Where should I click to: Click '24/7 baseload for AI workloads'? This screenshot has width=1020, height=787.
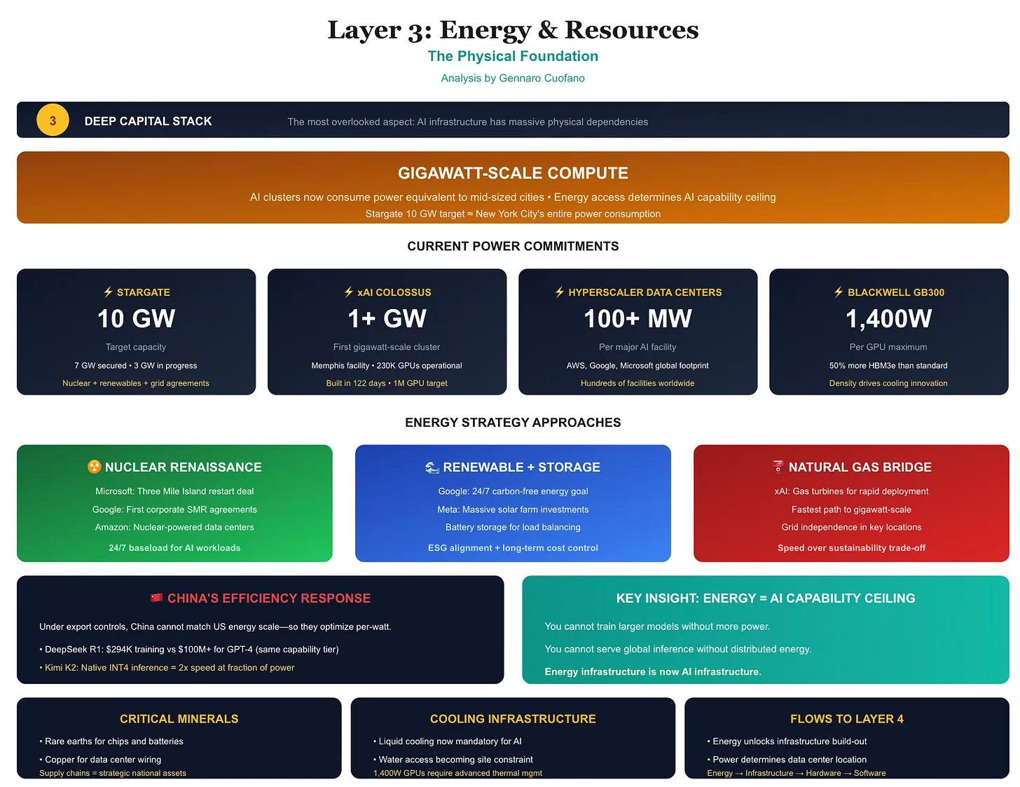(x=174, y=548)
